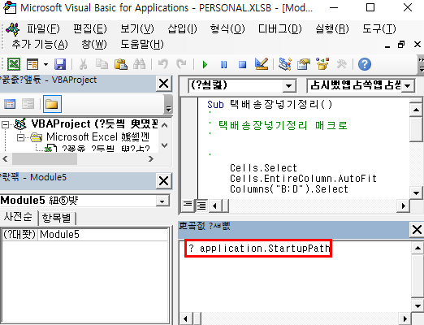The image size is (424, 325).
Task: Switch to the 항목별 tab
Action: point(56,218)
